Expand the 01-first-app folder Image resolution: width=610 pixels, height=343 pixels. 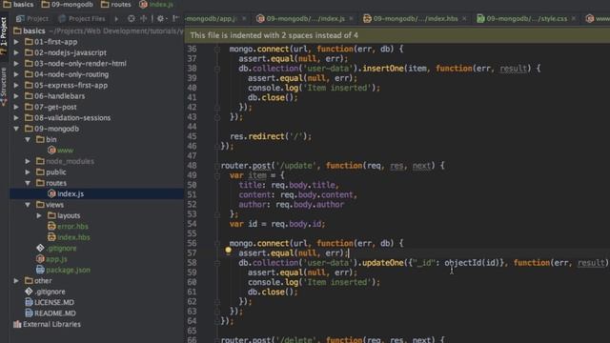pyautogui.click(x=16, y=42)
